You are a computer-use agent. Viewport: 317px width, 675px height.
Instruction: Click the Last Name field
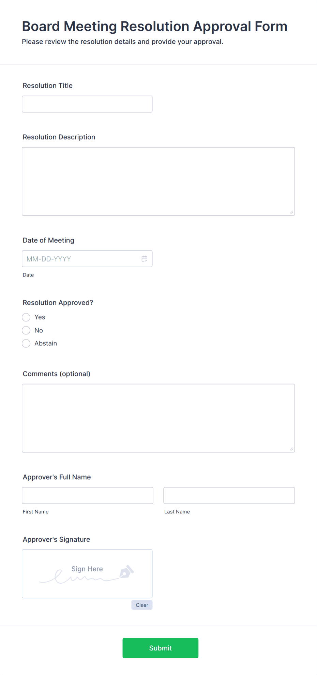tap(229, 495)
